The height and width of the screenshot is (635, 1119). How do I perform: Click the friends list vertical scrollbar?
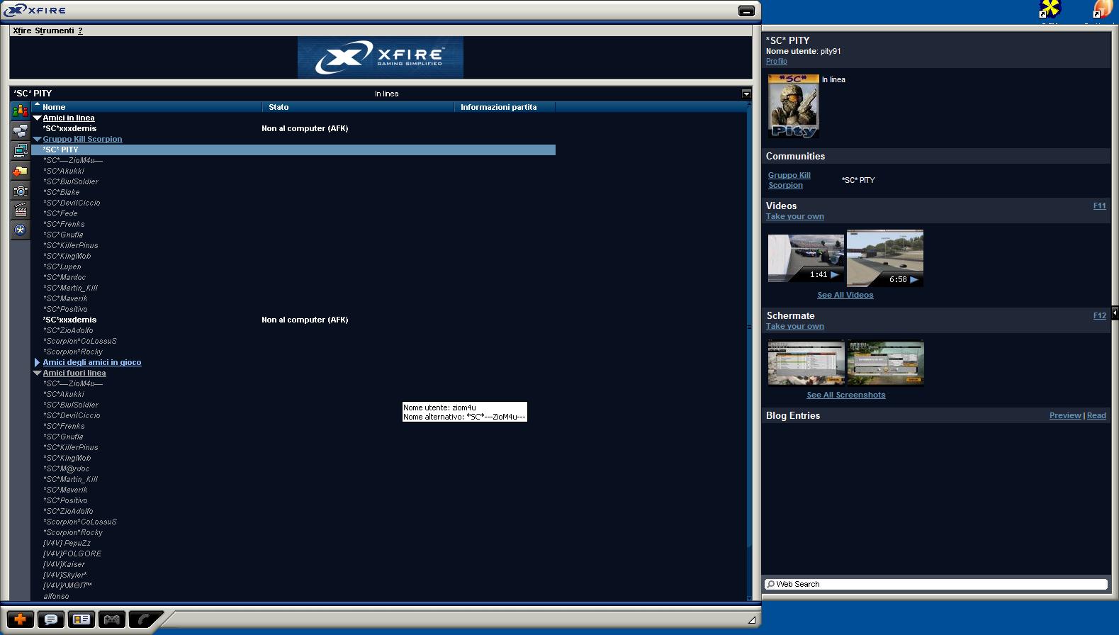click(749, 352)
